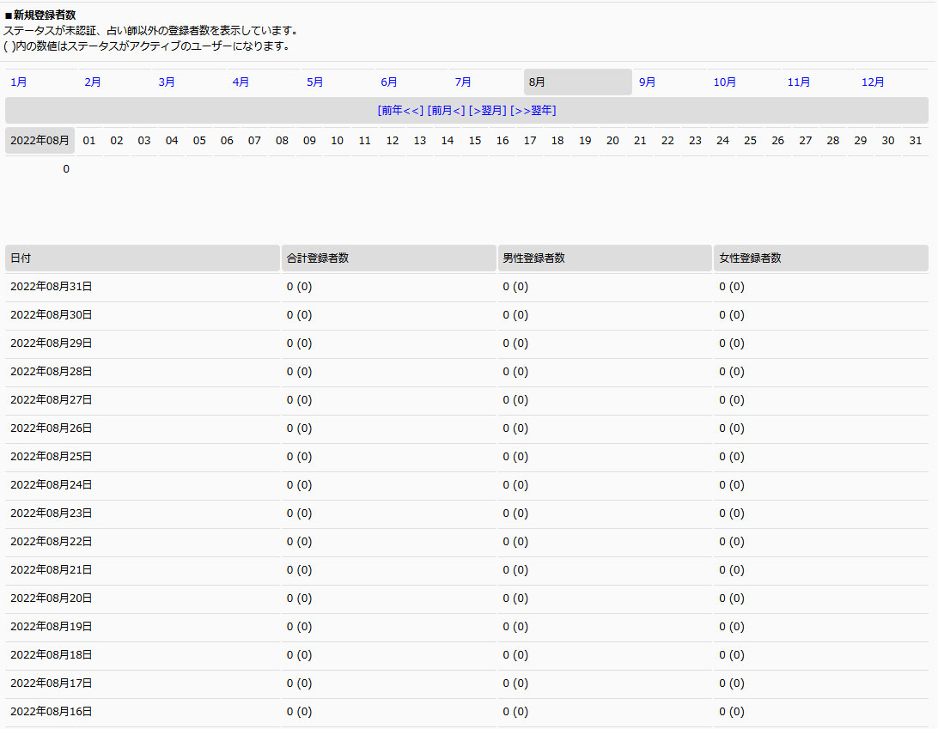Go to the 5月 month tab

tap(315, 82)
